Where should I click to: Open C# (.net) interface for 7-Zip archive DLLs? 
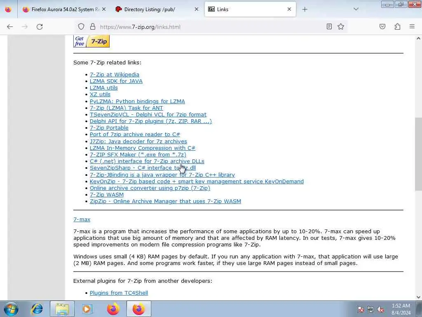point(147,161)
